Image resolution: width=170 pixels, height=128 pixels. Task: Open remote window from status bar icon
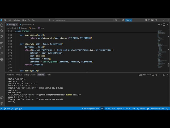[x=1, y=109]
